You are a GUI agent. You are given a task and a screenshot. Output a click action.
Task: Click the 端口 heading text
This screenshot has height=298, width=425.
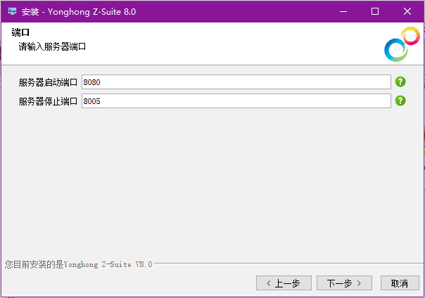pos(20,32)
